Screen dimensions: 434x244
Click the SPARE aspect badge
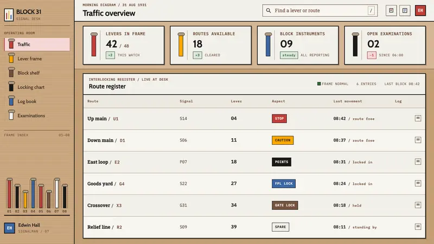coord(280,227)
